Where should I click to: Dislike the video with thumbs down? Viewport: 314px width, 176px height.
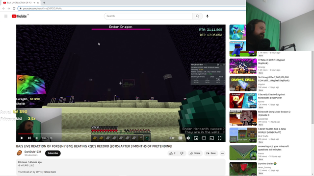click(x=182, y=153)
